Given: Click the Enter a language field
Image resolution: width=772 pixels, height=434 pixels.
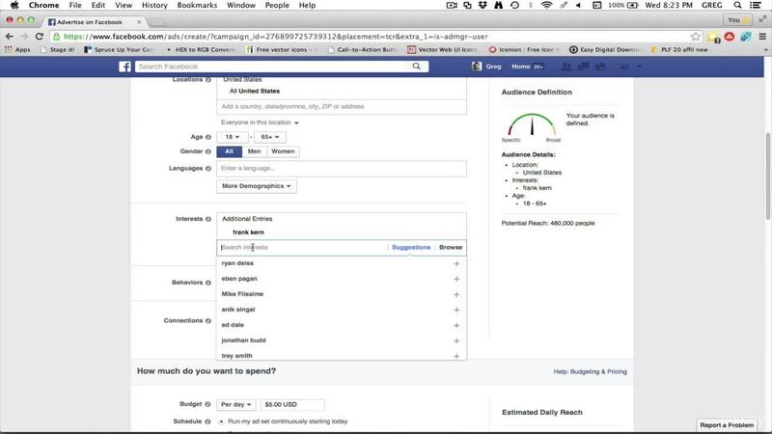Looking at the screenshot, I should click(342, 168).
